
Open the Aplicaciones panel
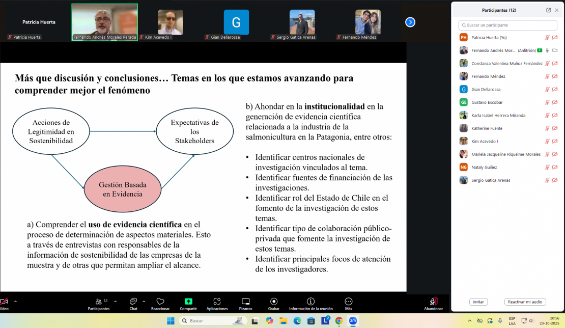tap(217, 302)
